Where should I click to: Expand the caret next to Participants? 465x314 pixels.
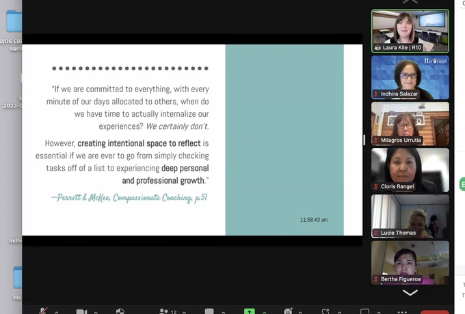coord(184,312)
